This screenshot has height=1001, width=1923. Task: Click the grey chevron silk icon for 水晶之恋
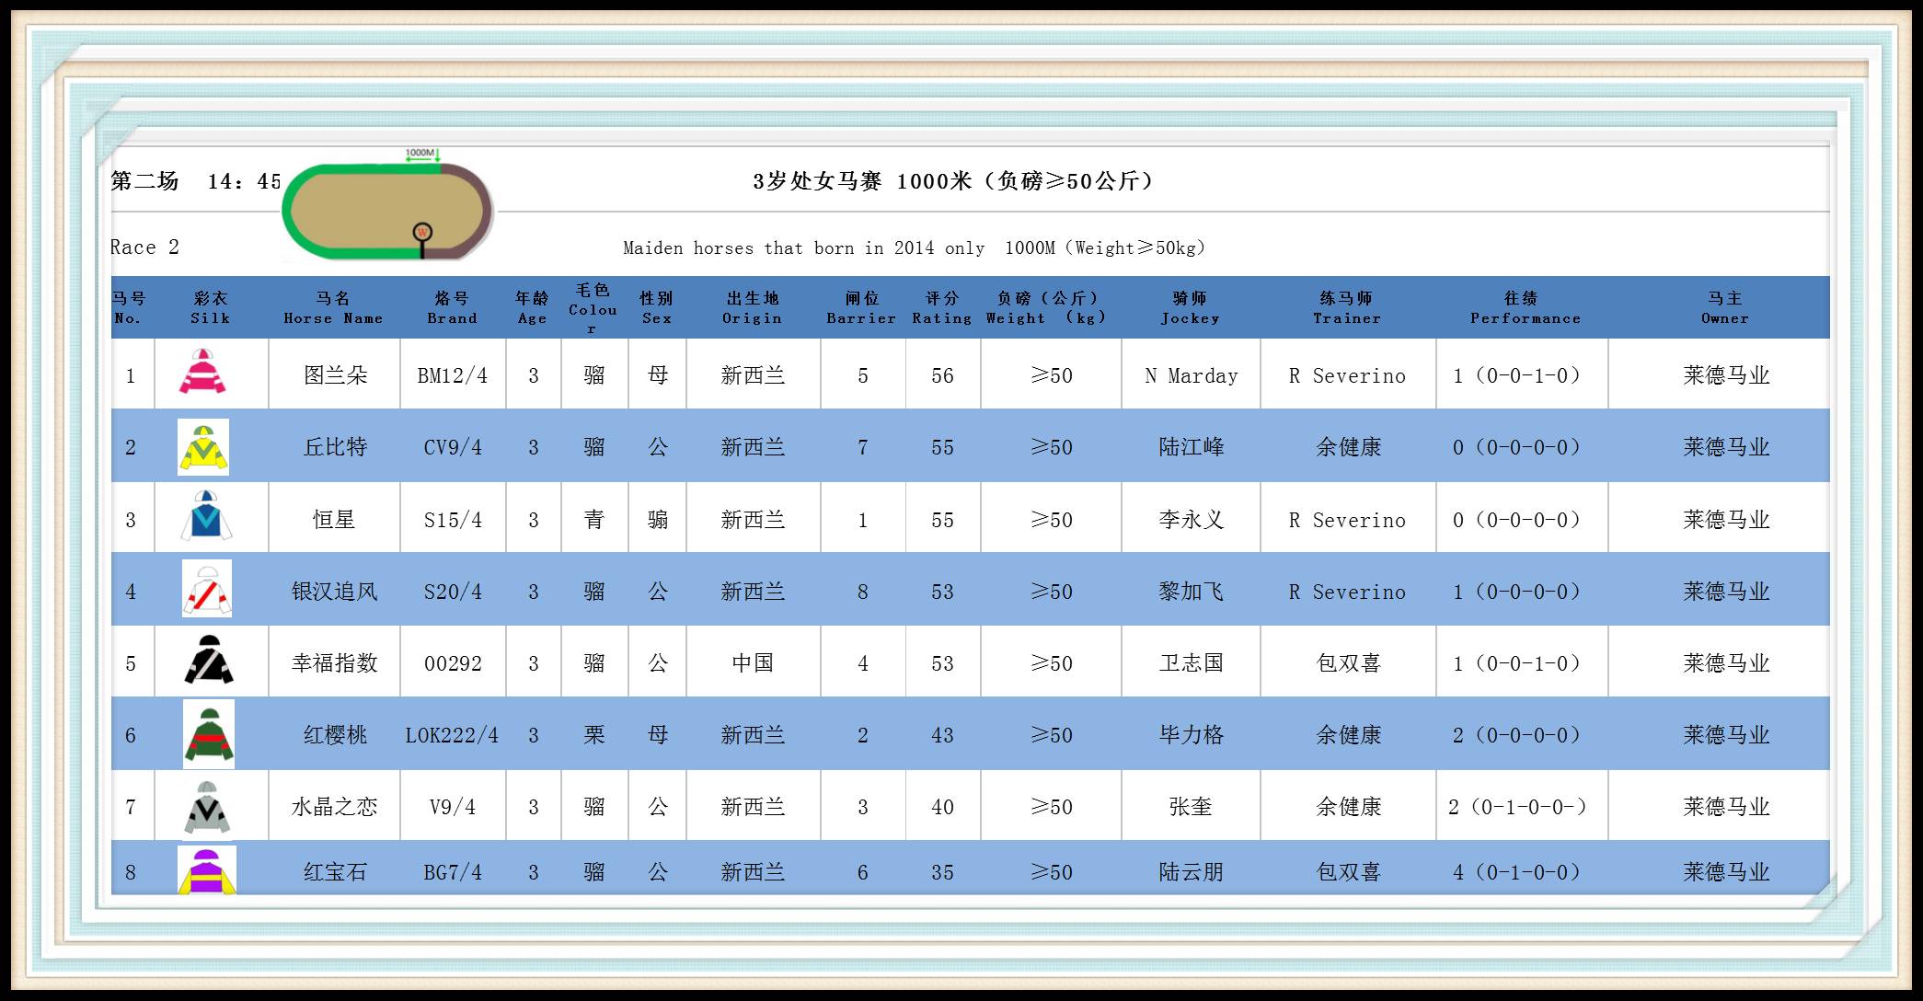click(x=207, y=808)
